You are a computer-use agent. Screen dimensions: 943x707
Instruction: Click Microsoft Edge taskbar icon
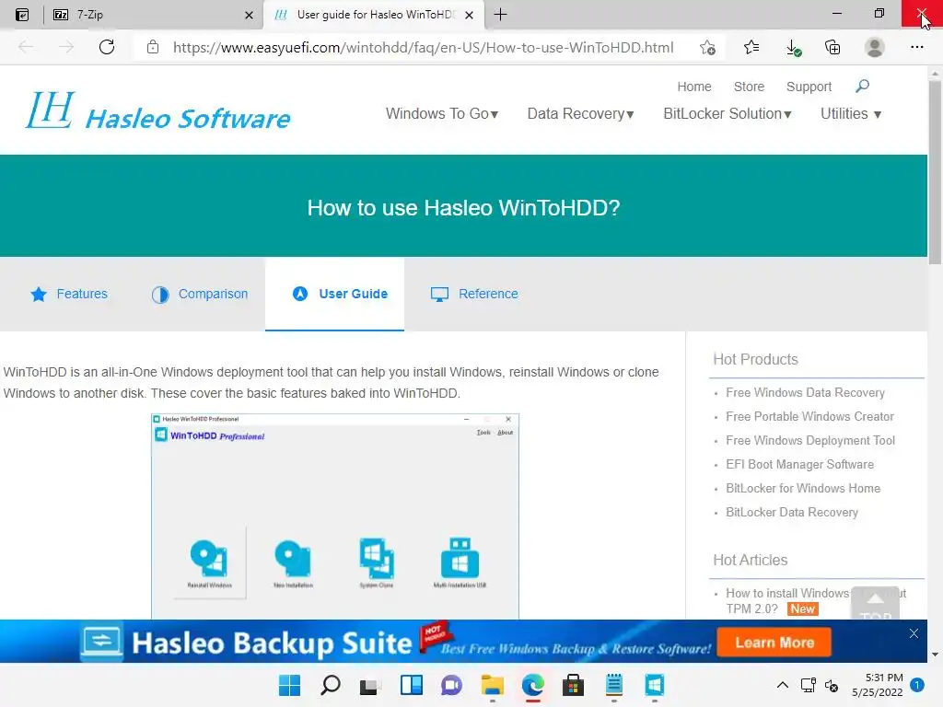point(533,685)
